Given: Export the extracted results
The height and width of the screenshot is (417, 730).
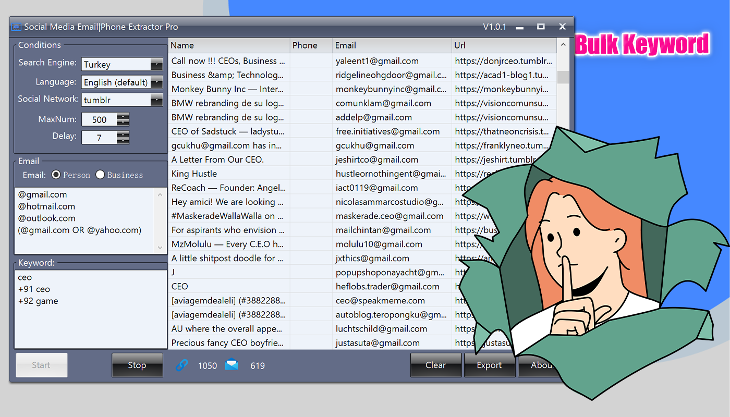Looking at the screenshot, I should 489,365.
